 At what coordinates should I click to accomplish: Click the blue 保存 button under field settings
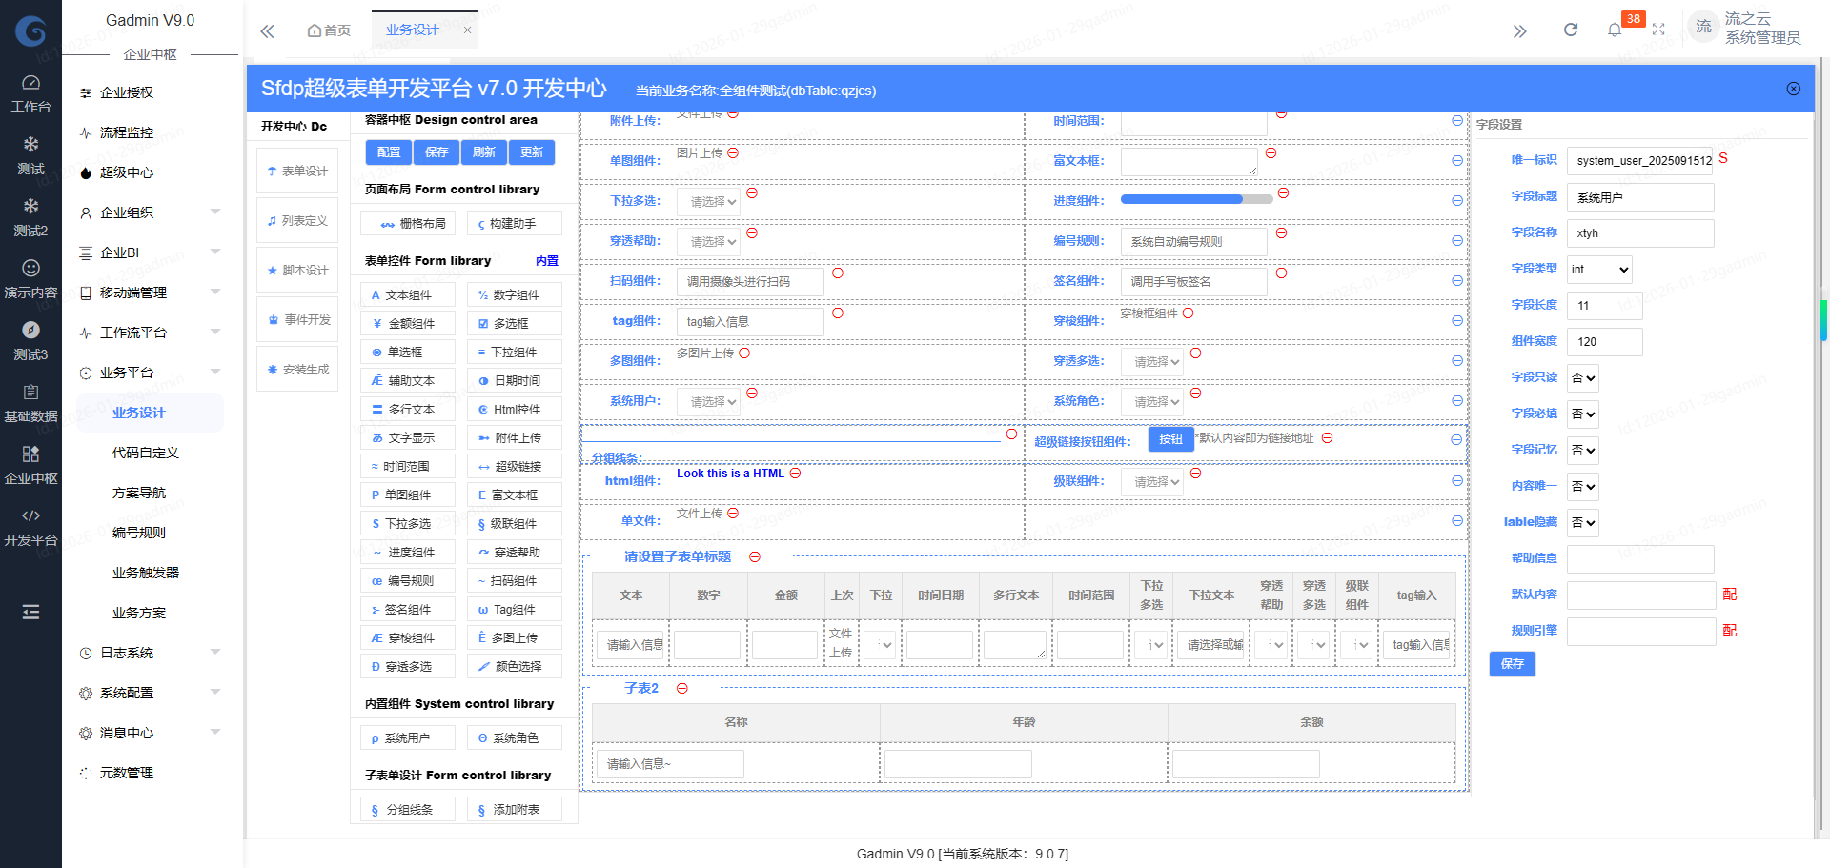click(x=1512, y=664)
